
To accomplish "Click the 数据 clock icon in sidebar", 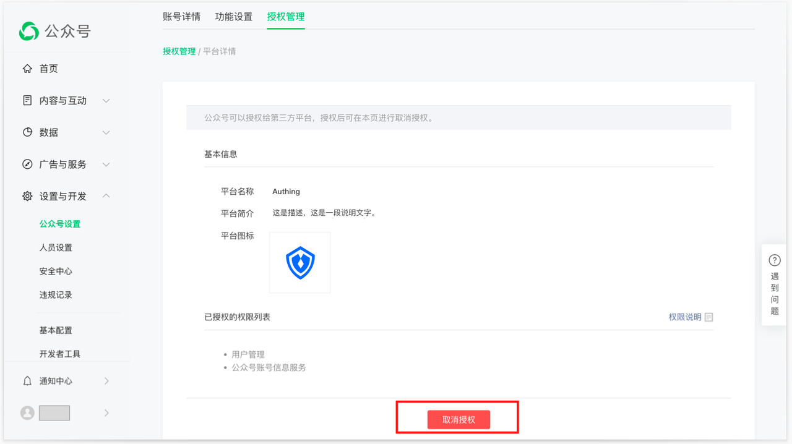I will click(x=27, y=132).
